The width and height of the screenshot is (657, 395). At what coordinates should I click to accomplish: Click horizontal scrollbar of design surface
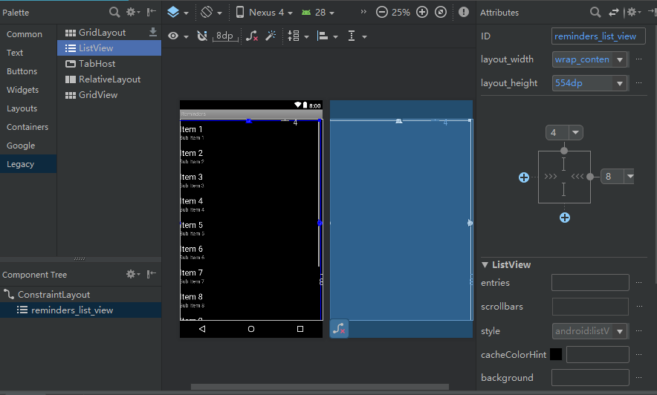[320, 387]
